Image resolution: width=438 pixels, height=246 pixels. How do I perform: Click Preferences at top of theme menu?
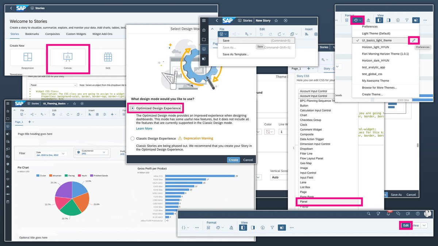pyautogui.click(x=370, y=27)
